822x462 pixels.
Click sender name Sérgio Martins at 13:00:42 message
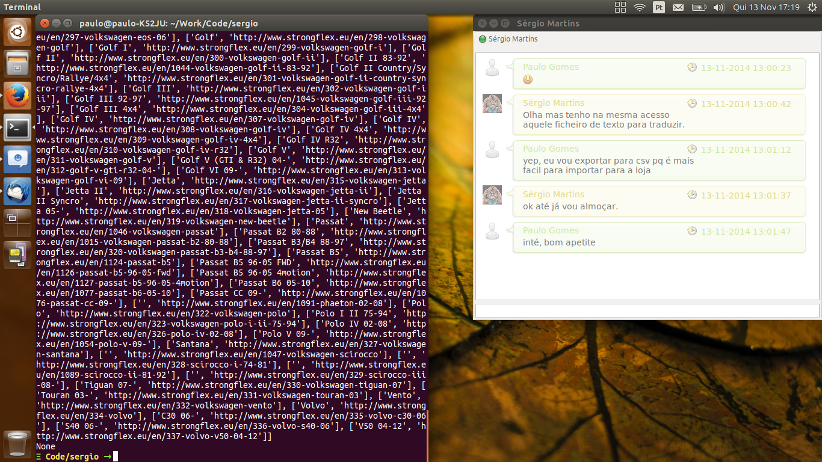pos(554,103)
